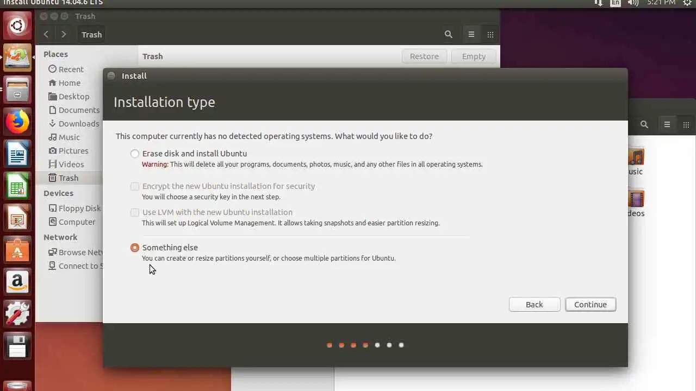Open LibreOffice Writer from launcher
The height and width of the screenshot is (391, 696).
17,154
